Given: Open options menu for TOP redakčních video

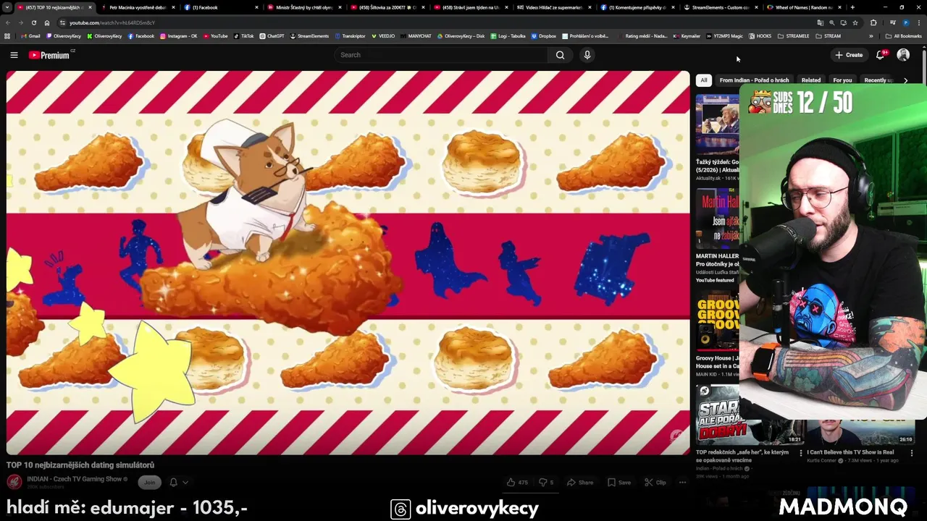Looking at the screenshot, I should (x=801, y=453).
